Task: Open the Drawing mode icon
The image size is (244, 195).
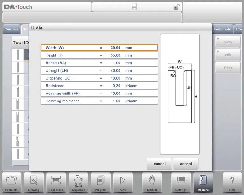Action: [x=34, y=183]
